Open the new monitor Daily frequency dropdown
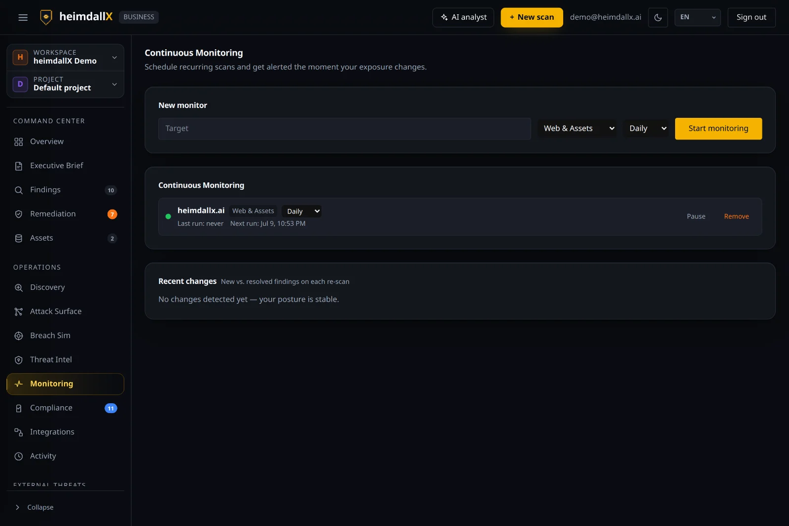This screenshot has height=526, width=789. 646,129
